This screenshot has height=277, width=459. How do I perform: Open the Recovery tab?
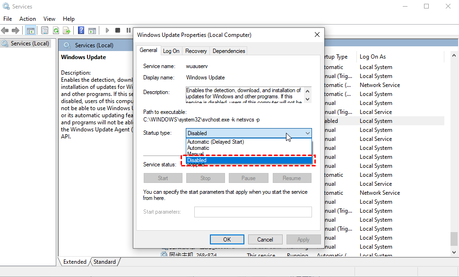[196, 51]
